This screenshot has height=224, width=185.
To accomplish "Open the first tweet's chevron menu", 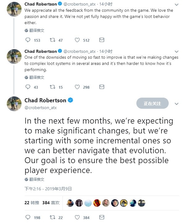I will click(176, 5).
